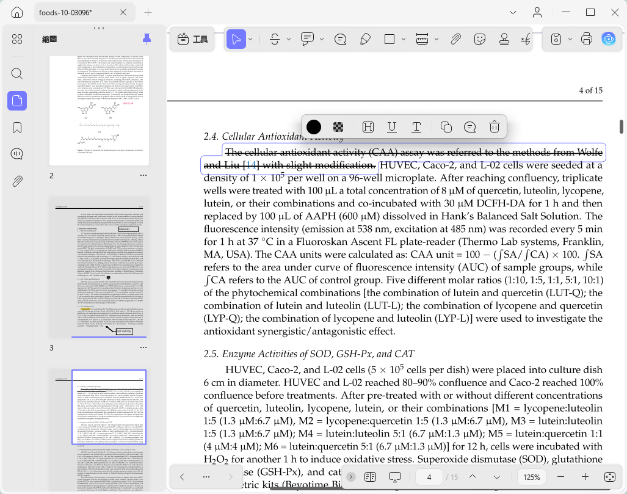The image size is (627, 494).
Task: Open the sticker tool
Action: coord(480,39)
